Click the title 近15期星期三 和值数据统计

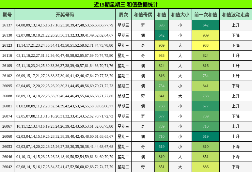[x=126, y=5]
